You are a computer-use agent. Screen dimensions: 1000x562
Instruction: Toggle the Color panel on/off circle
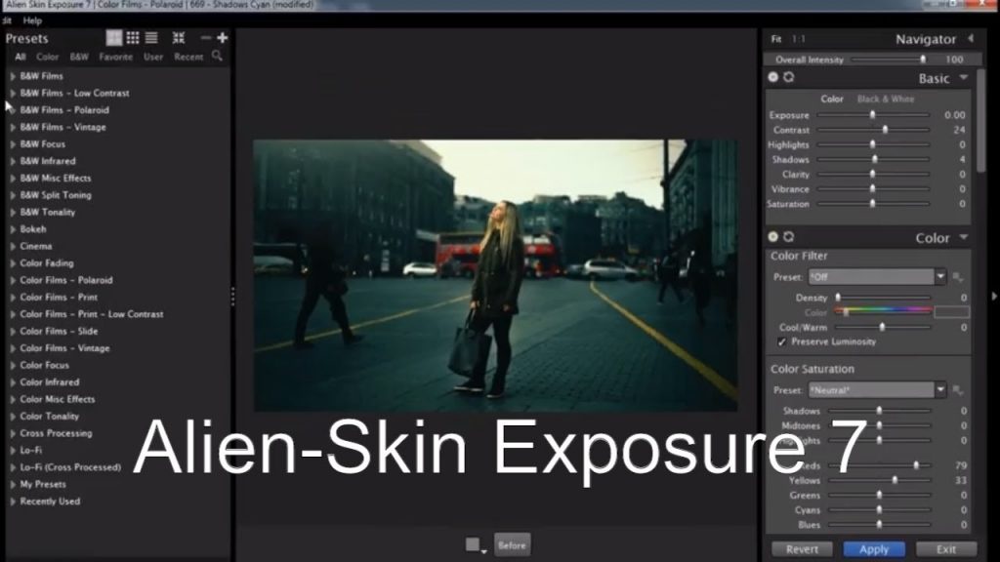pos(773,237)
